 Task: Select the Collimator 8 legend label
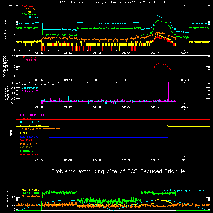click(x=30, y=88)
